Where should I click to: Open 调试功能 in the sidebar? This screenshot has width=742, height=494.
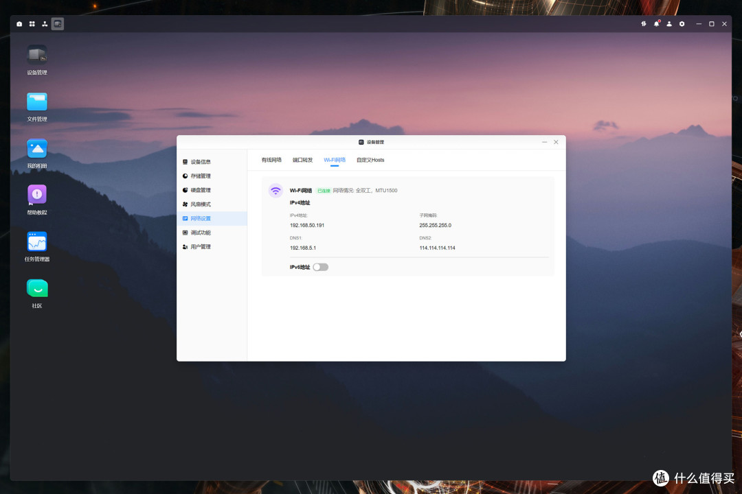coord(212,233)
